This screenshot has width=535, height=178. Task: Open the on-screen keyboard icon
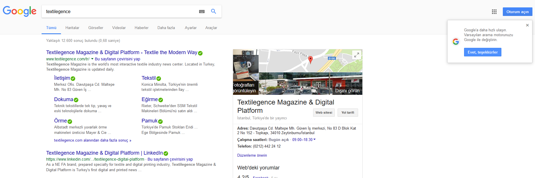(202, 11)
